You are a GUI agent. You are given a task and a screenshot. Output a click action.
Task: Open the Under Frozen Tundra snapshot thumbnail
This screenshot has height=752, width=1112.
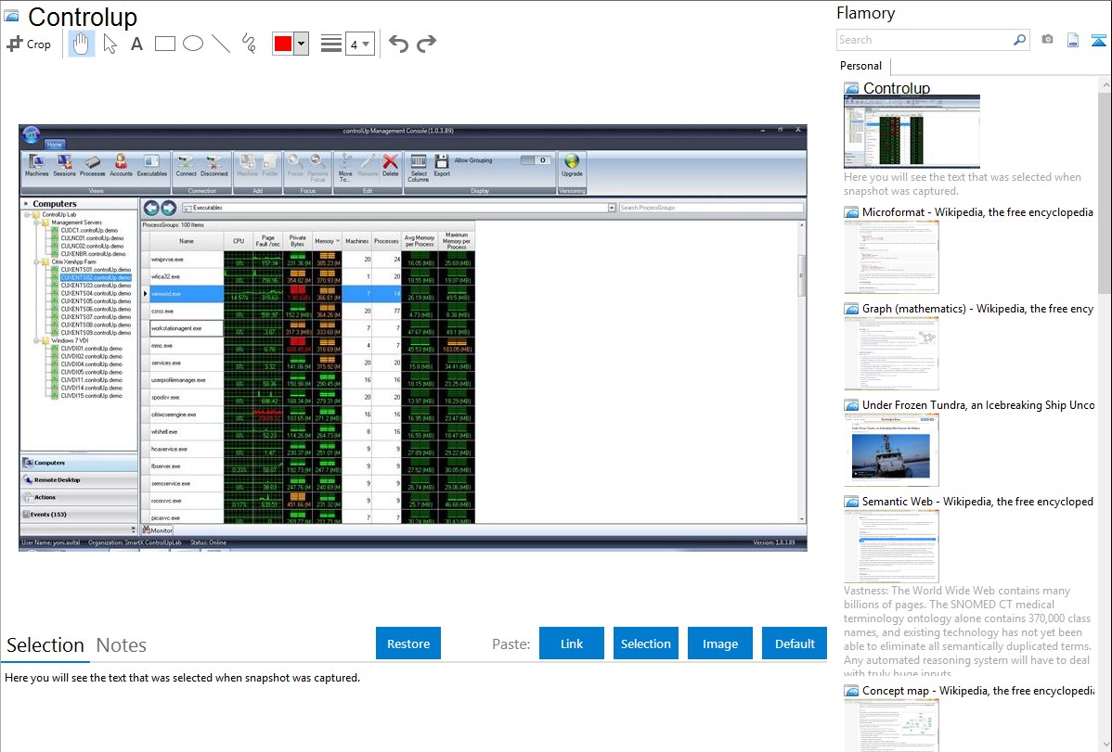(891, 450)
